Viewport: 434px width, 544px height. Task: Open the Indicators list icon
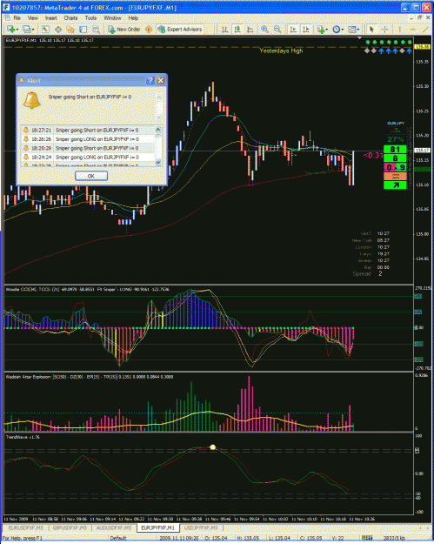pyautogui.click(x=321, y=30)
